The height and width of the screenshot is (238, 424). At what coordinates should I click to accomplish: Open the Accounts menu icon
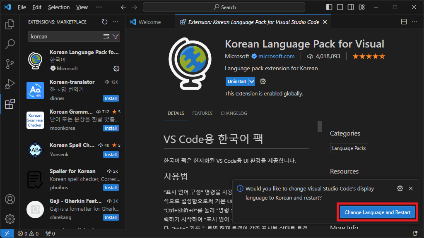coord(10,199)
